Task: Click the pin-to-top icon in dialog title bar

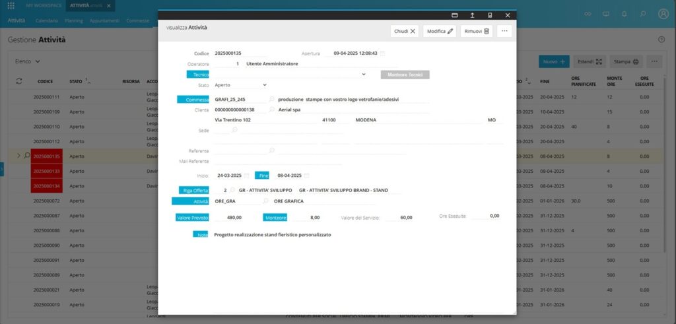Action: tap(472, 15)
